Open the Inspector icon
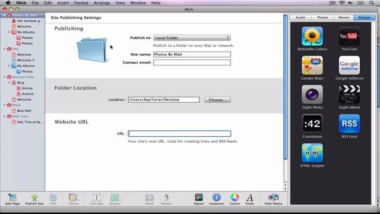Viewport: 380px width, 214px height. 216,199
